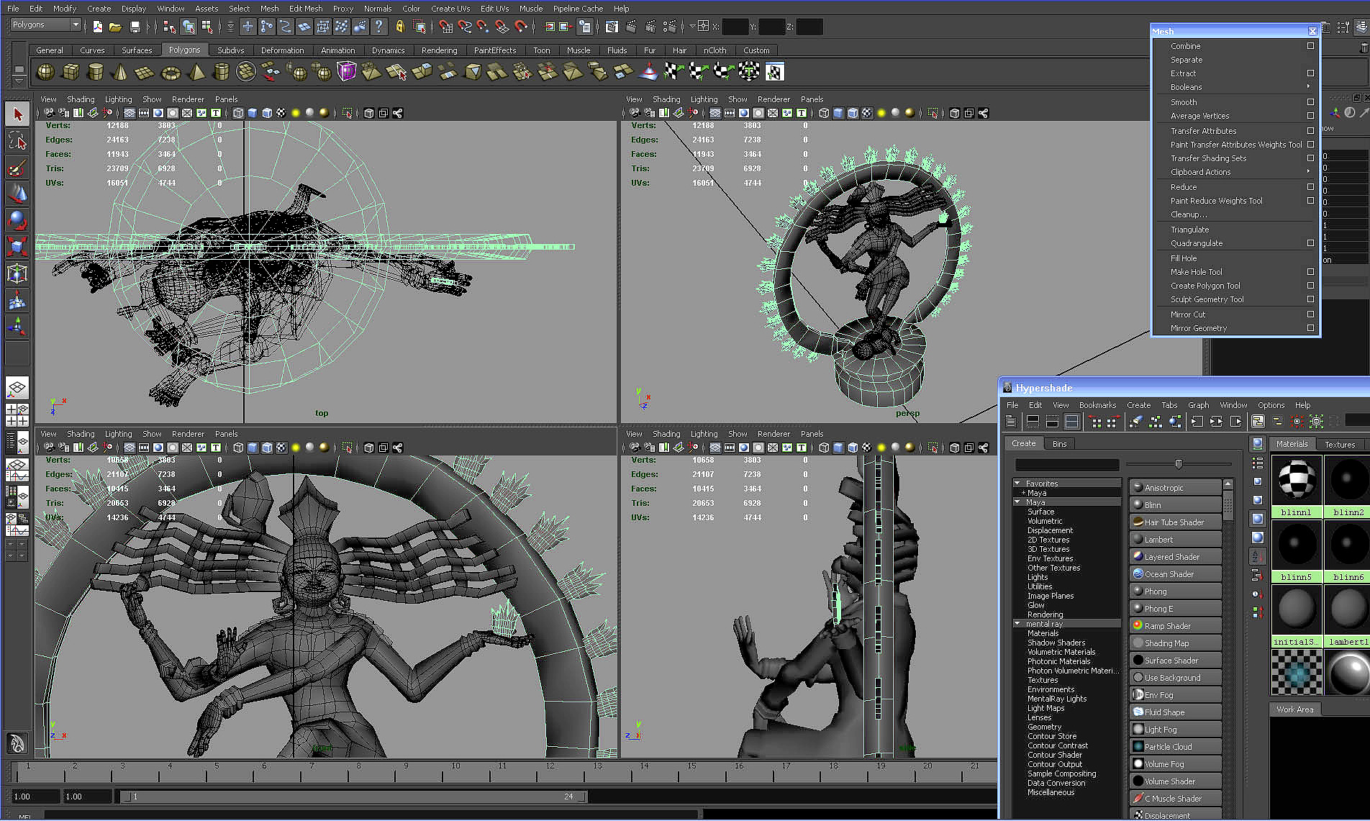Click the padlock lock selection icon
Screen dimensions: 1370x821
[400, 27]
